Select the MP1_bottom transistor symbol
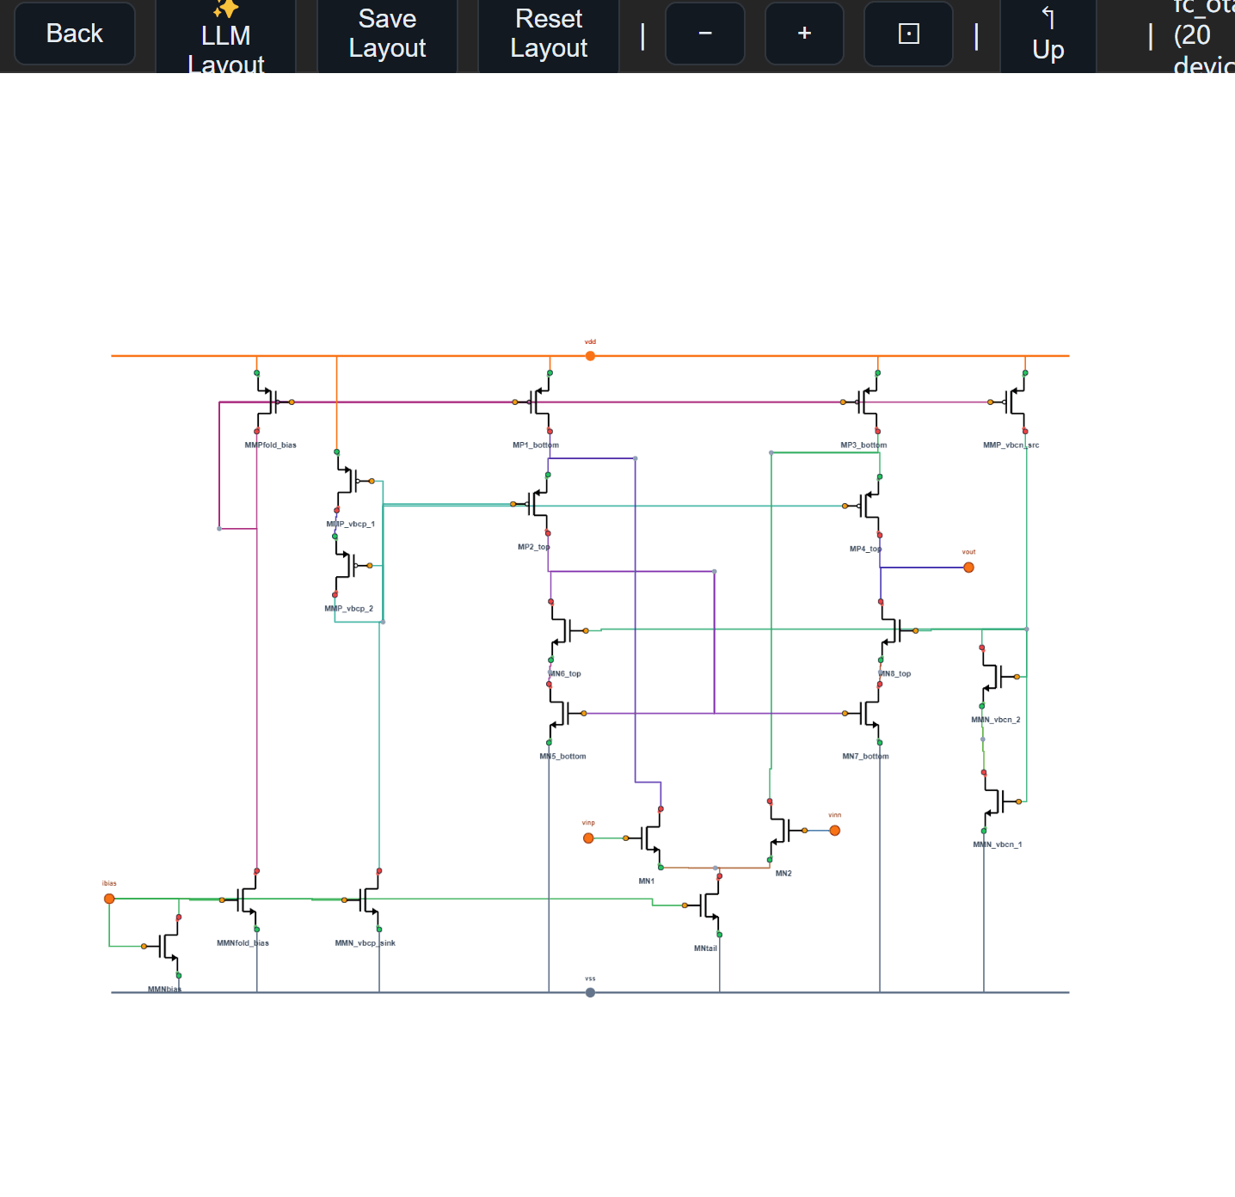1235x1197 pixels. [537, 402]
